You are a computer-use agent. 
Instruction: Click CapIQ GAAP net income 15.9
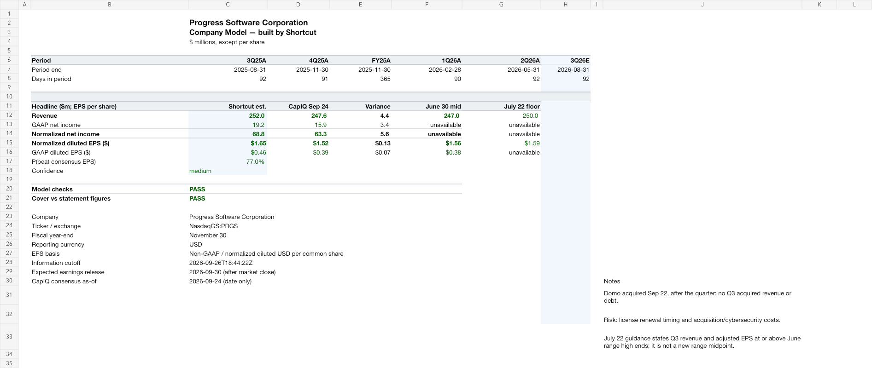pos(321,125)
